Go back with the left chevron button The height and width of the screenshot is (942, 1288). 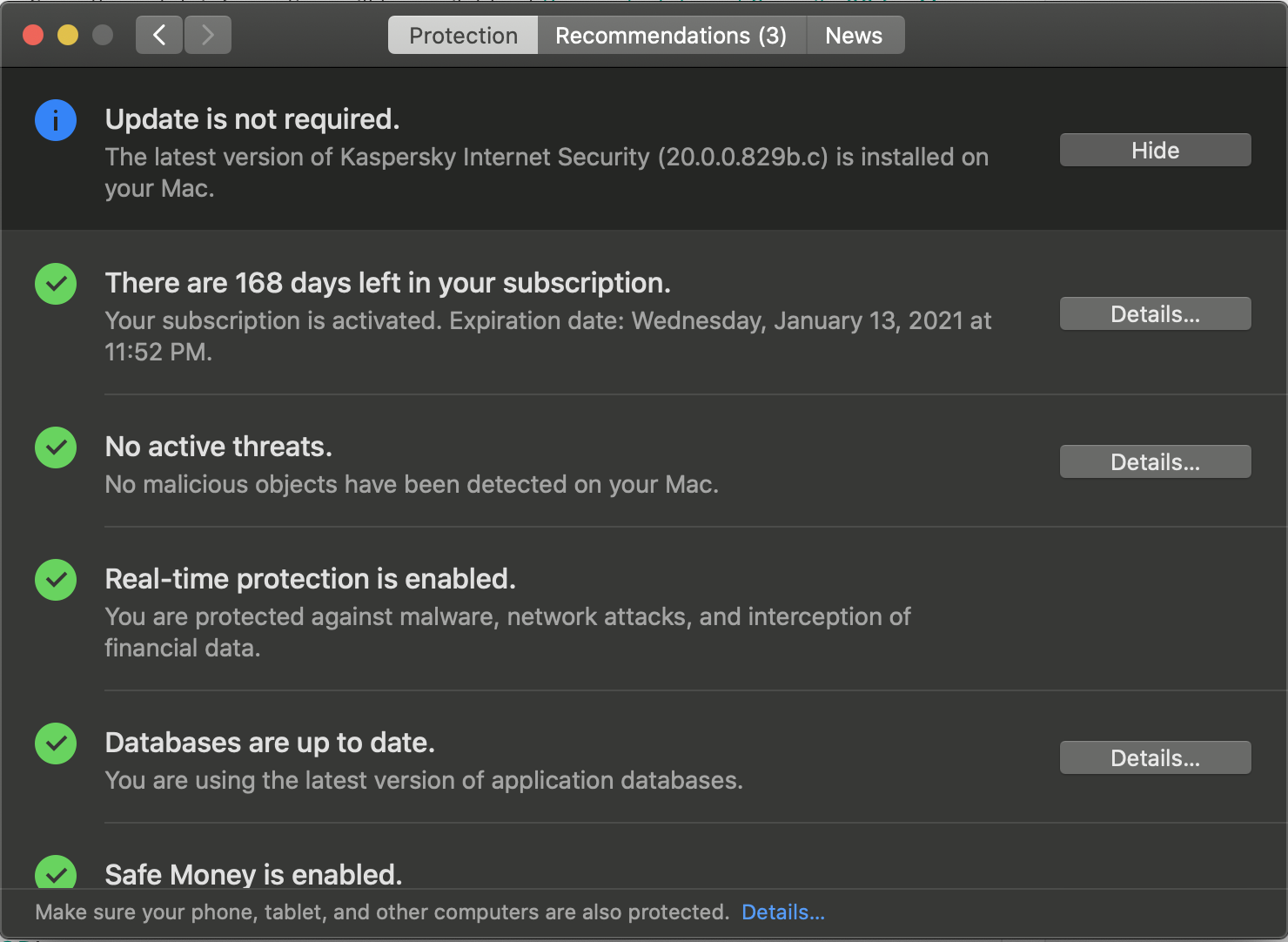click(x=159, y=35)
